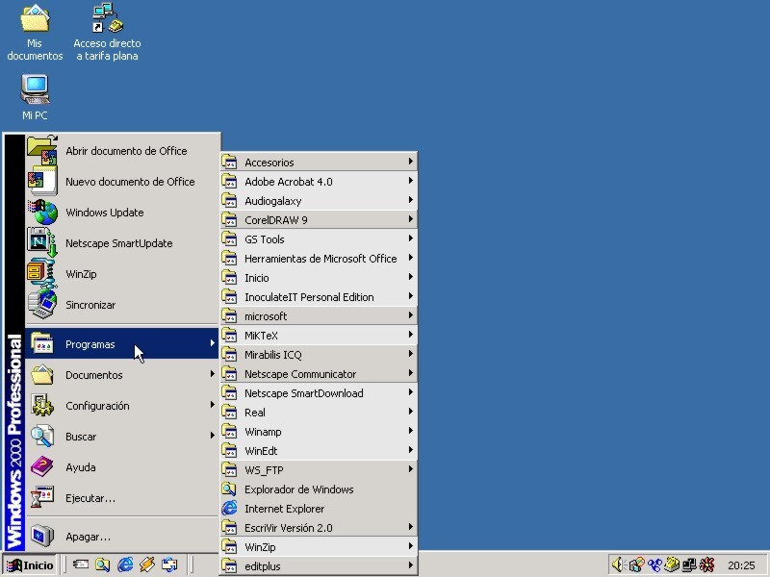Open the microsoft program group
This screenshot has height=577, width=770.
[319, 316]
